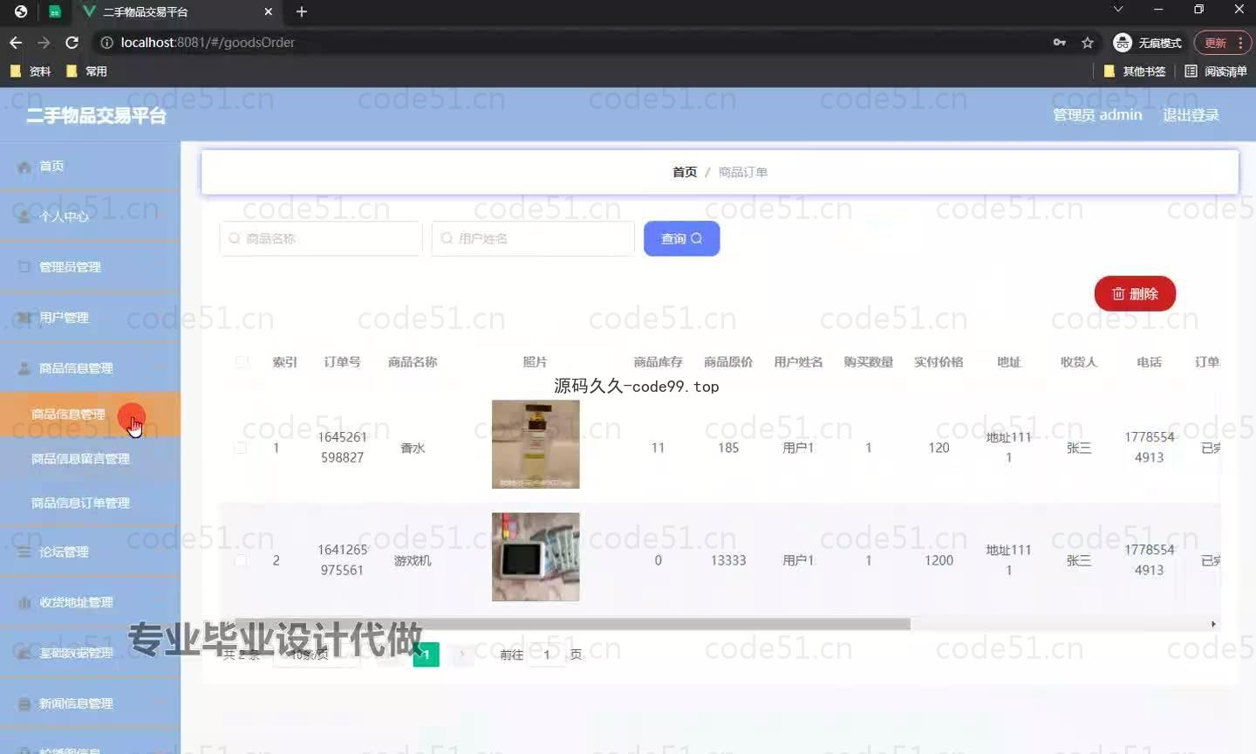The width and height of the screenshot is (1256, 754).
Task: Click the blue 查询 search button
Action: click(681, 238)
